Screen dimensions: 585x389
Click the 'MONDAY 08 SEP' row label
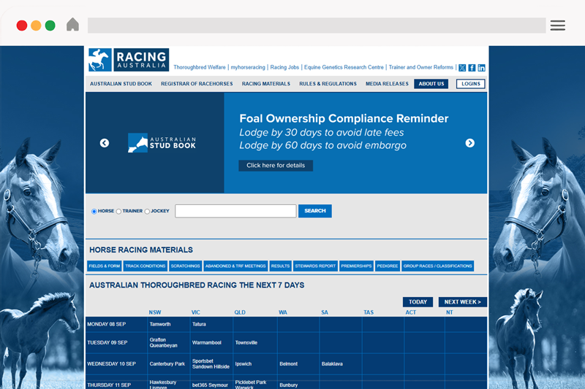(x=106, y=324)
